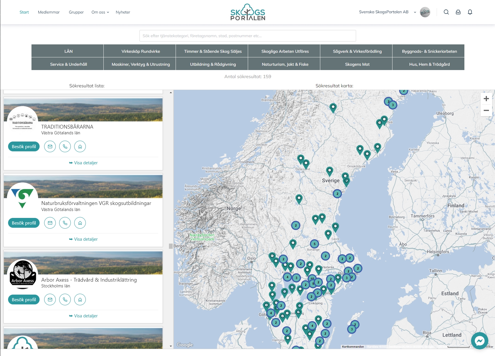495x356 pixels.
Task: Click the phone icon for Naturbruksförvaltningen VGR
Action: click(65, 223)
